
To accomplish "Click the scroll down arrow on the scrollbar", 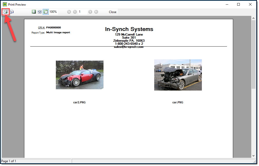I will (253, 156).
